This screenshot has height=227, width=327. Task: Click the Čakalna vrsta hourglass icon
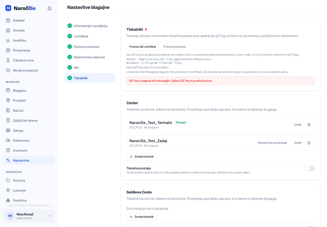8,60
